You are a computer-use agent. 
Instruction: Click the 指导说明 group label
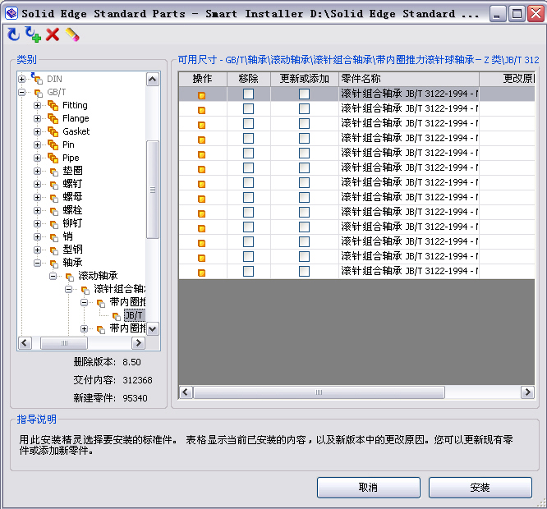[37, 420]
